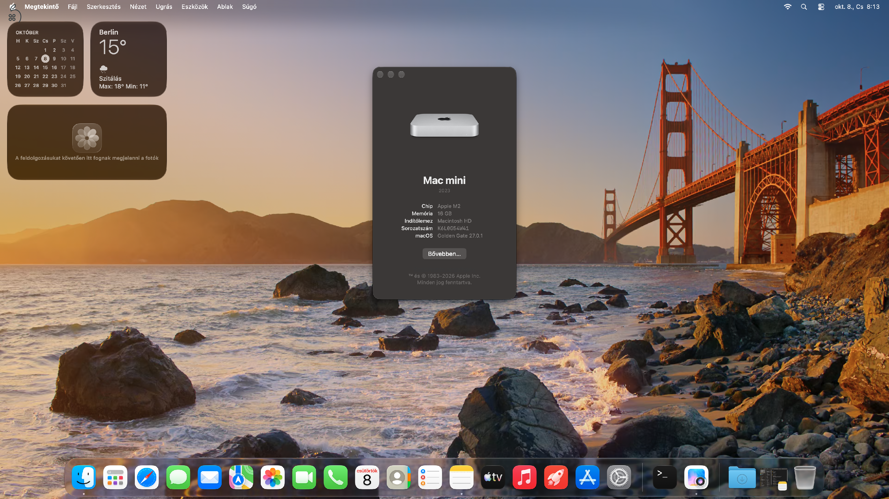Click the menu bar date and time
The height and width of the screenshot is (499, 889).
857,7
